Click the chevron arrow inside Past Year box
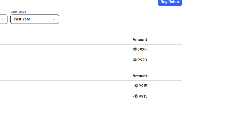 [54, 19]
